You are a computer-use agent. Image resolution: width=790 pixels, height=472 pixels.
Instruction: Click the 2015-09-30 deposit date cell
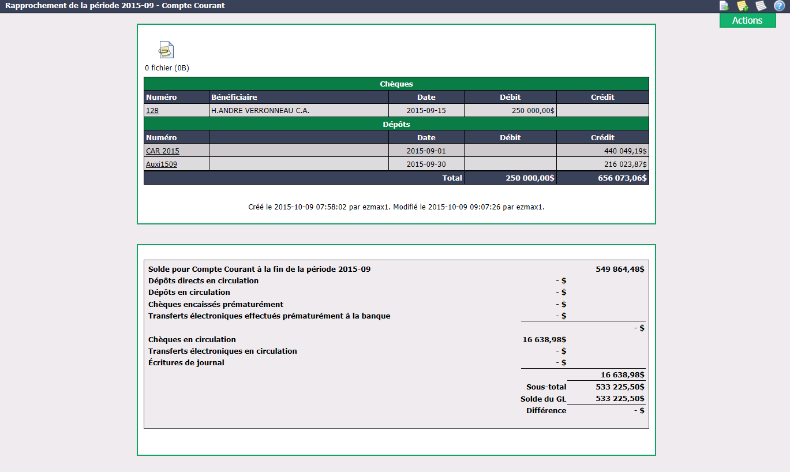[426, 164]
